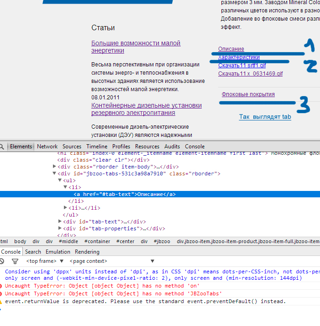The width and height of the screenshot is (320, 326).
Task: Clear the console log icon
Action: coord(2,261)
